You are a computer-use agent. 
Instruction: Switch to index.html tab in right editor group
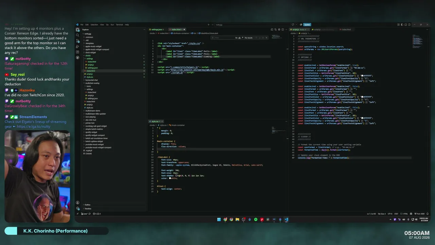[x=346, y=30]
